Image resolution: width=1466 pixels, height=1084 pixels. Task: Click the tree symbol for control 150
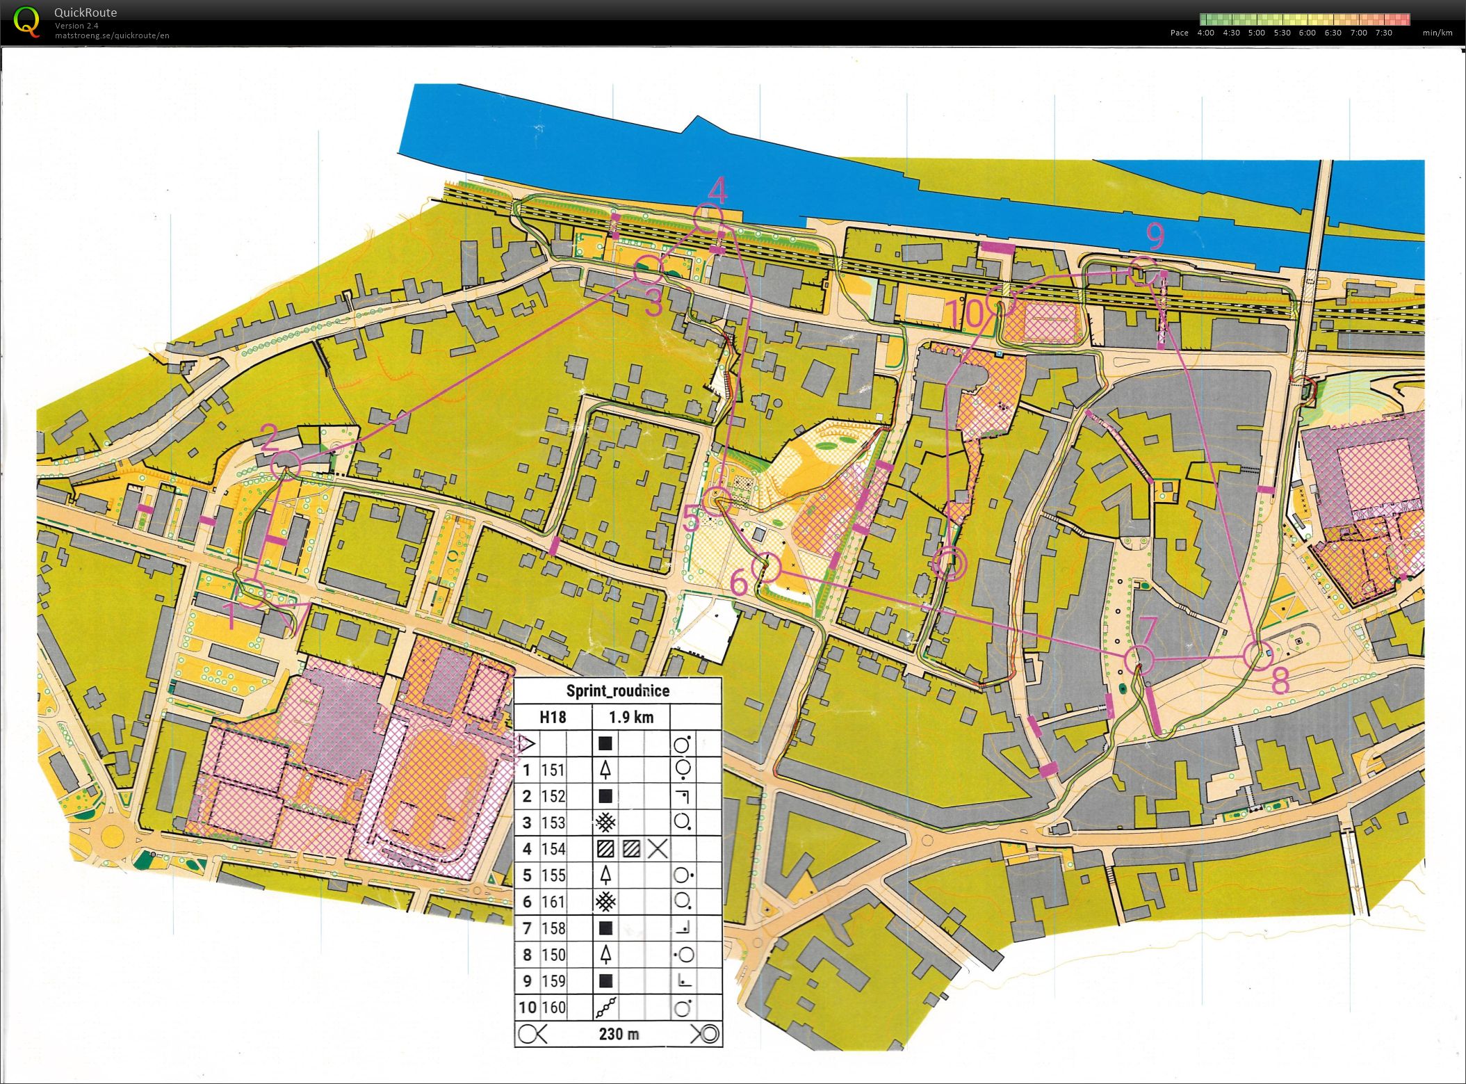click(x=605, y=954)
